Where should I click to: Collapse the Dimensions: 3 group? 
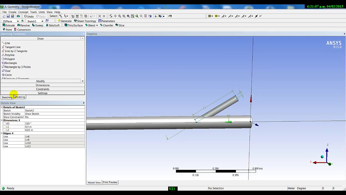point(1,120)
